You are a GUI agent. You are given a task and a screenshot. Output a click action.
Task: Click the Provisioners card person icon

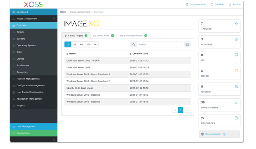pyautogui.click(x=236, y=102)
